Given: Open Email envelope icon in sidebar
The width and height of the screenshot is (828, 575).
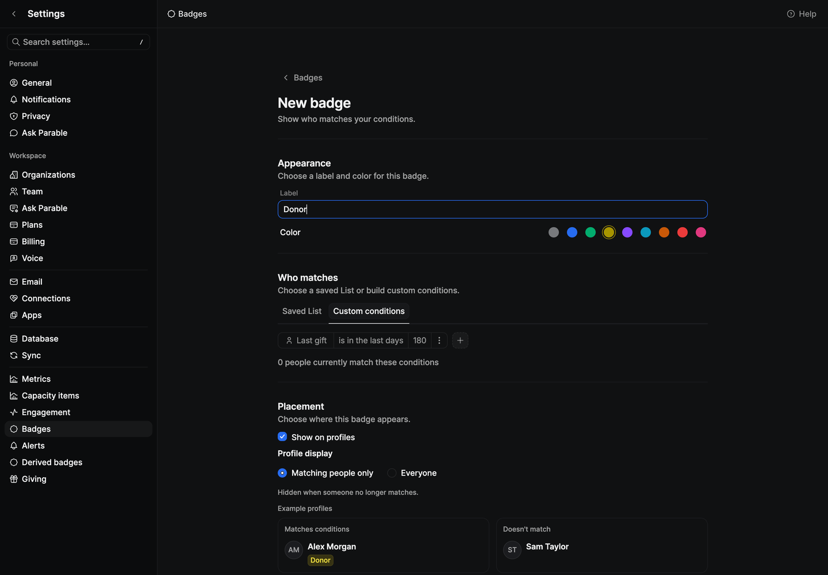Looking at the screenshot, I should (14, 282).
